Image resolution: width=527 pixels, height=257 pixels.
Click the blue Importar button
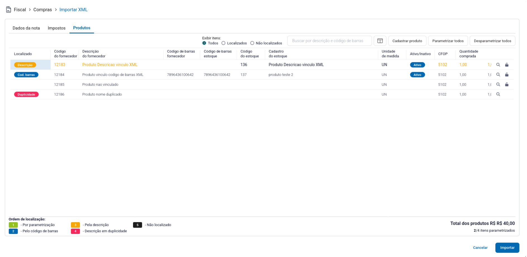tap(507, 248)
